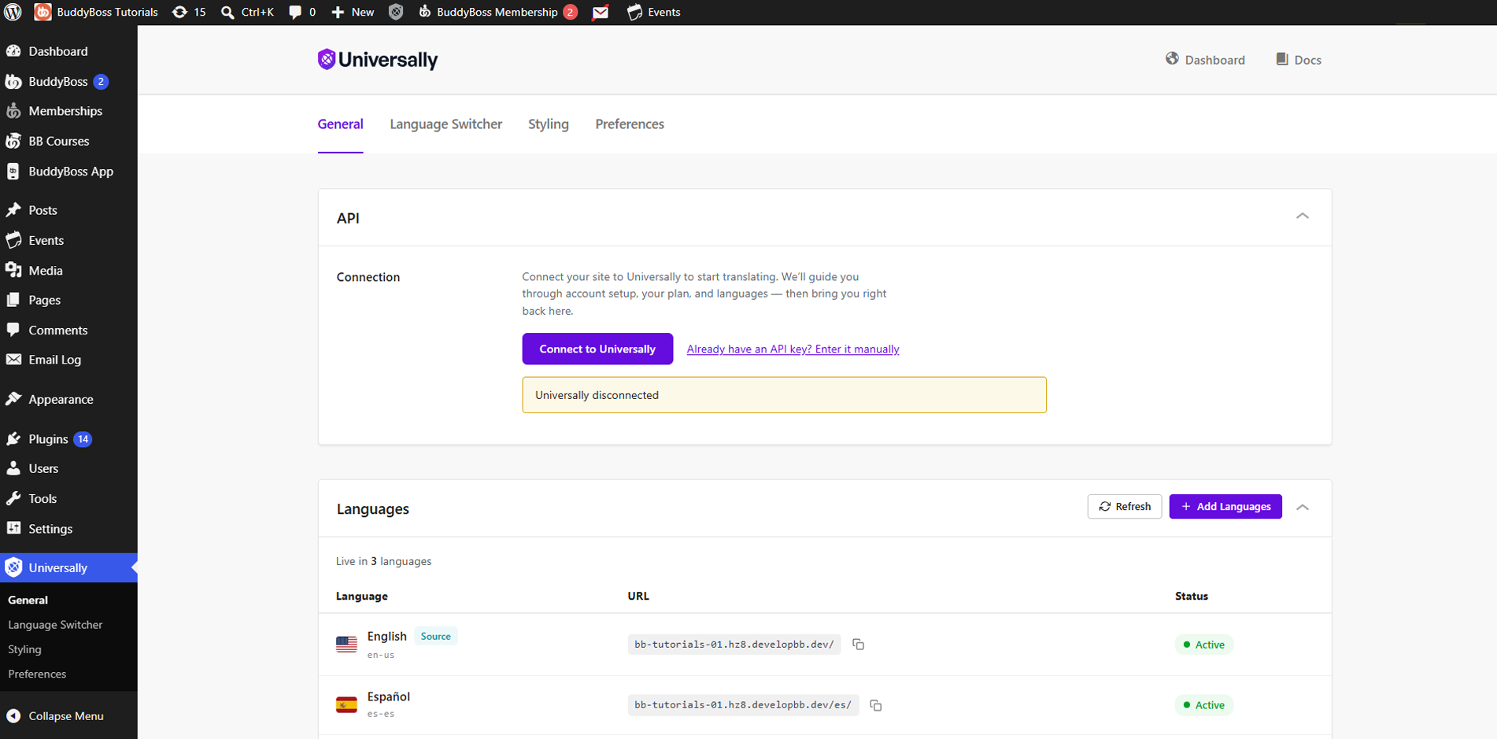
Task: Open the Dashboard sidebar icon
Action: click(13, 51)
